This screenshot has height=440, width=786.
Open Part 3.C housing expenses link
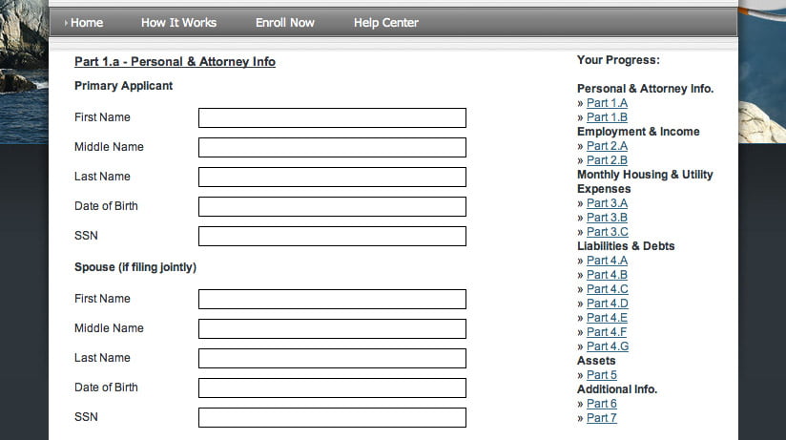pos(607,231)
